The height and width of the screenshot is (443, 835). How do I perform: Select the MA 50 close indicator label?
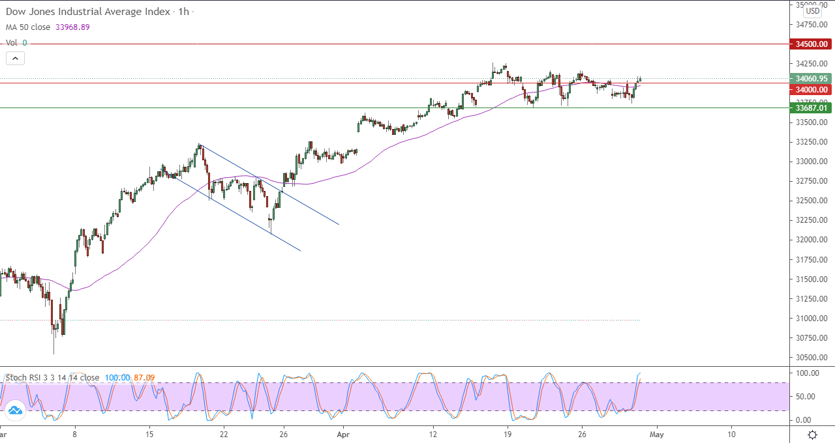29,27
